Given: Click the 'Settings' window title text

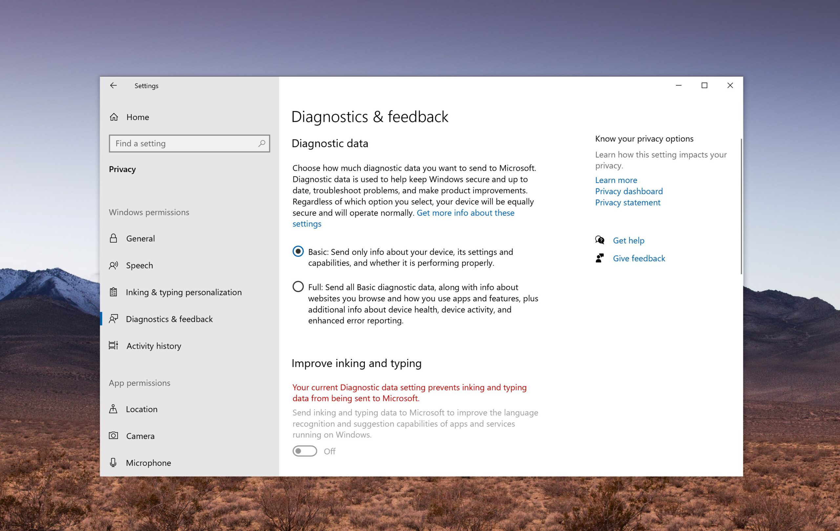Looking at the screenshot, I should point(147,86).
